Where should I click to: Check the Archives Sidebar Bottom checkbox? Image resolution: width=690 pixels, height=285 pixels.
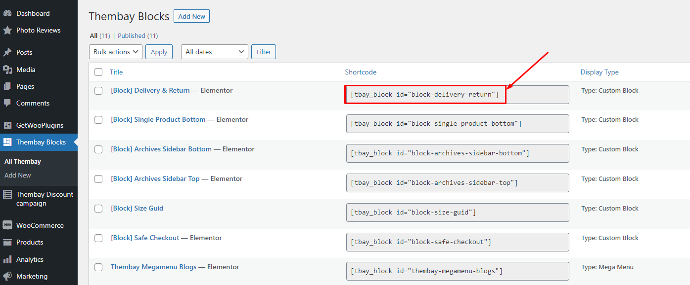[98, 149]
